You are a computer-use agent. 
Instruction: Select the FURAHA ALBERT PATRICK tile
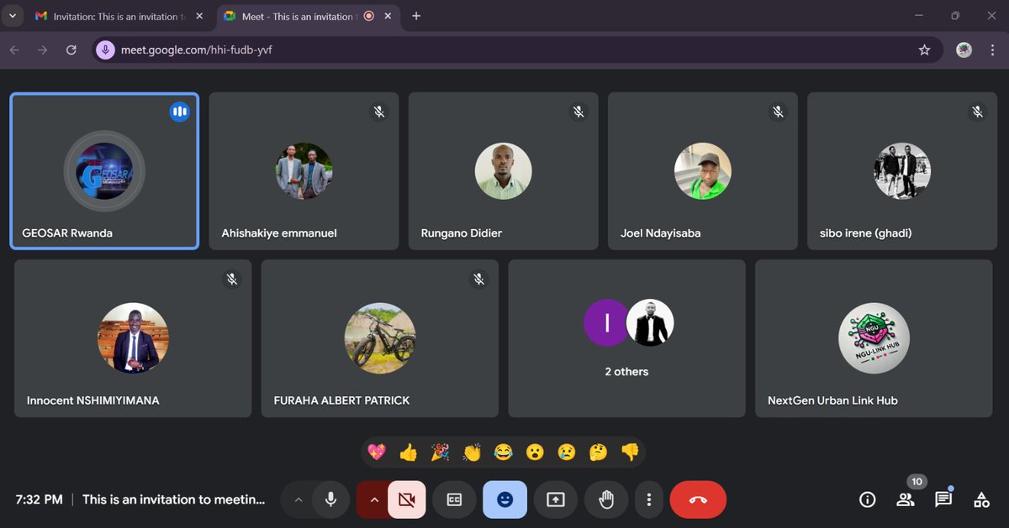click(380, 338)
